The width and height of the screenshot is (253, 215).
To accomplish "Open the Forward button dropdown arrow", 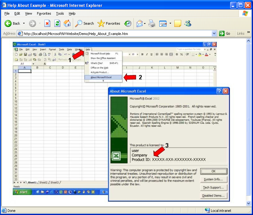I will (x=40, y=23).
